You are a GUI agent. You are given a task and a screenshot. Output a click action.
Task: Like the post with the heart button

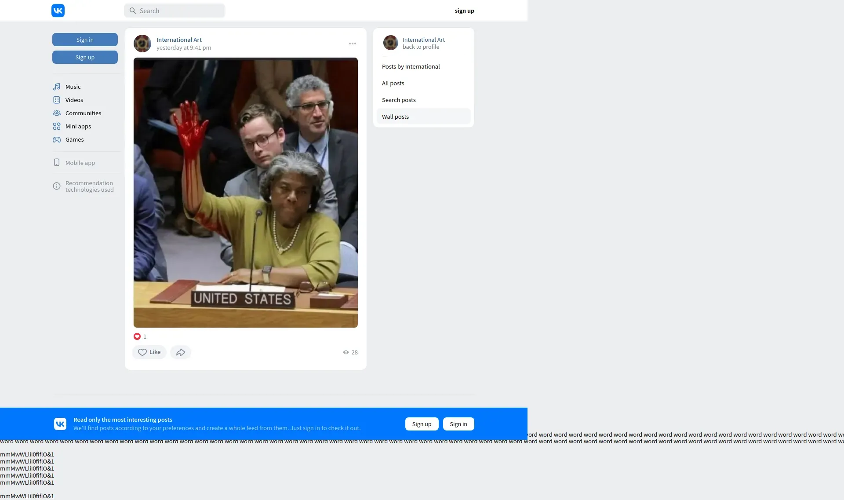click(x=149, y=352)
